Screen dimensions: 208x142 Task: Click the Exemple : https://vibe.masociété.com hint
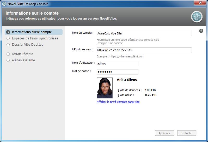pyautogui.click(x=120, y=56)
